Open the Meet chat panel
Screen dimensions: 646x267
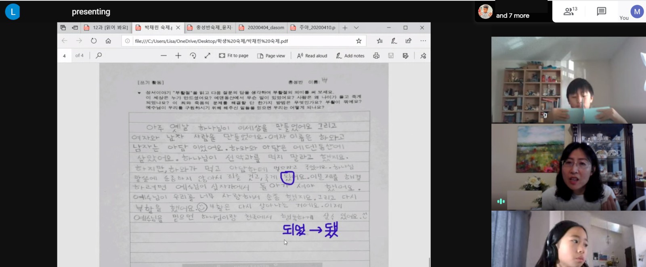pyautogui.click(x=601, y=11)
